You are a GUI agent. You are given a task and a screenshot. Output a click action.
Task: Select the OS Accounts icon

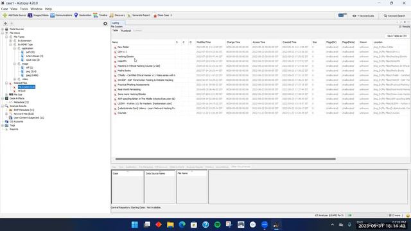6,121
